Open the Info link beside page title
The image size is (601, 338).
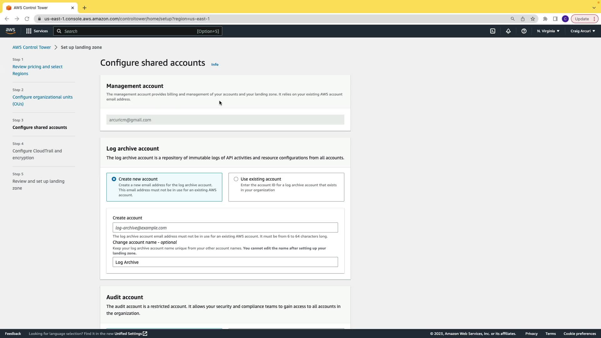click(x=215, y=64)
